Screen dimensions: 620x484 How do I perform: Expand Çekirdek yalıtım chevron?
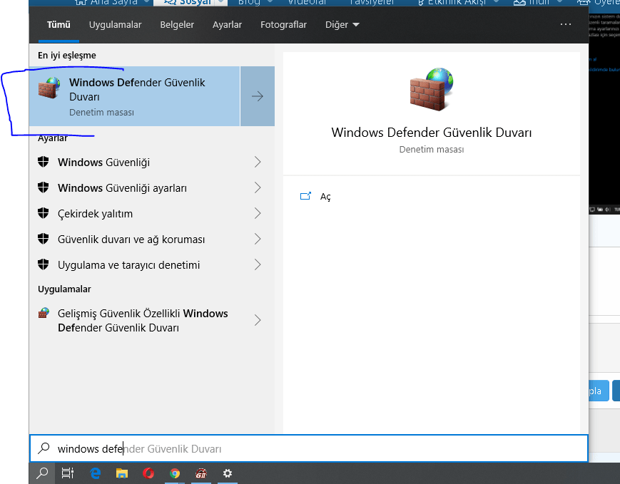[x=258, y=213]
